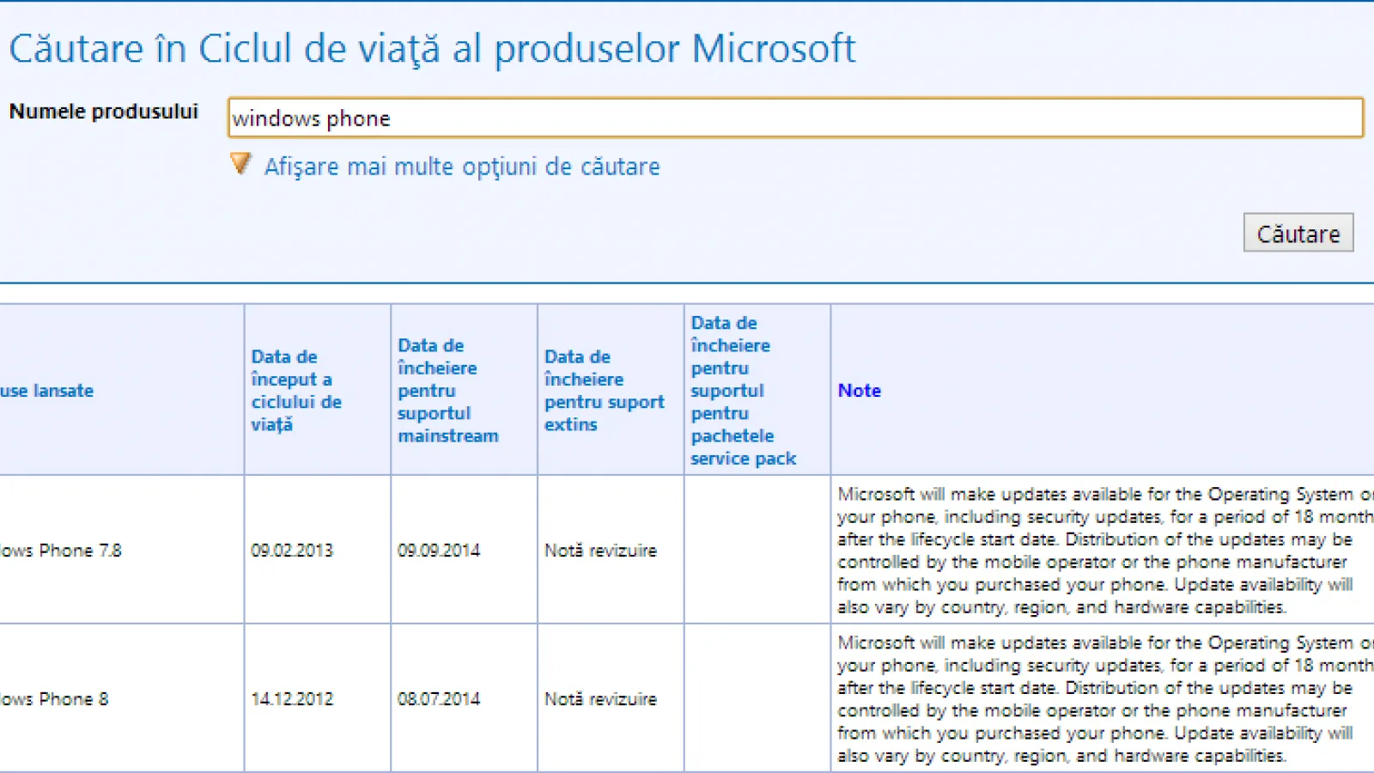Click the note text in Windows Phone 8 row
The image size is (1374, 773).
[1105, 698]
